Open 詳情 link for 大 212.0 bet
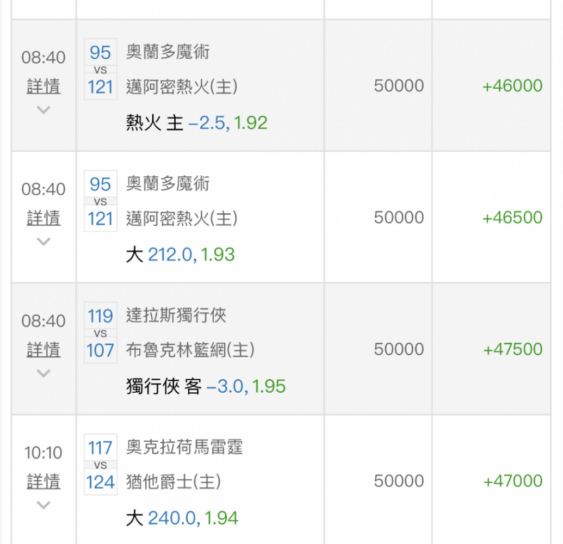Image resolution: width=563 pixels, height=544 pixels. coord(44,218)
